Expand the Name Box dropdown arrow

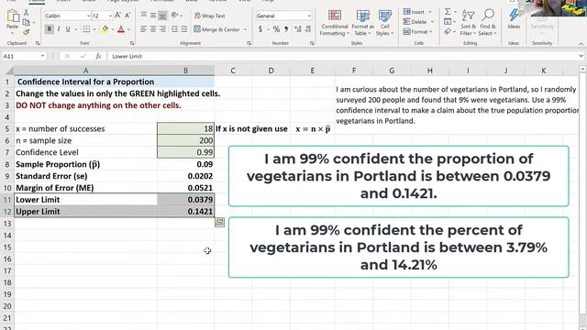point(43,56)
